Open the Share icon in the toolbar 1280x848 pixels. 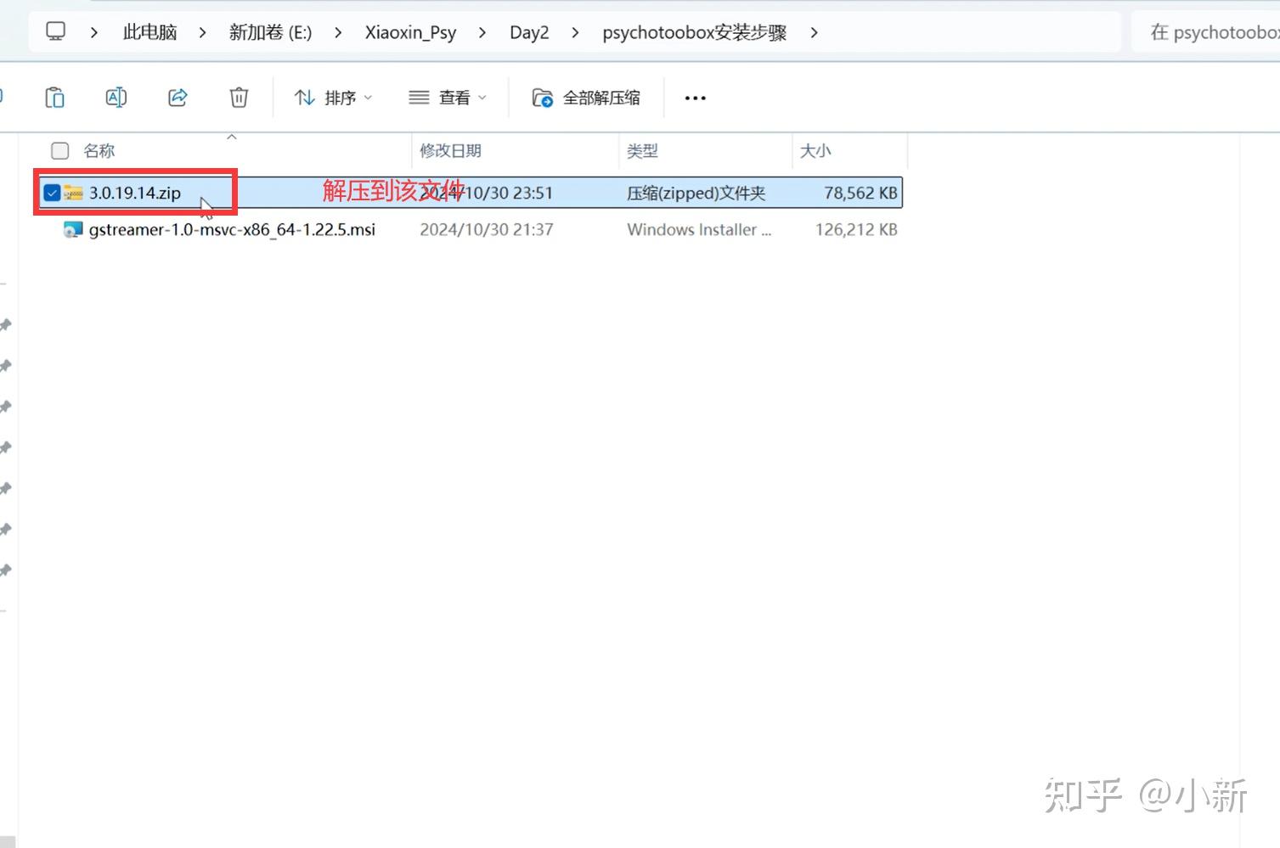[177, 97]
